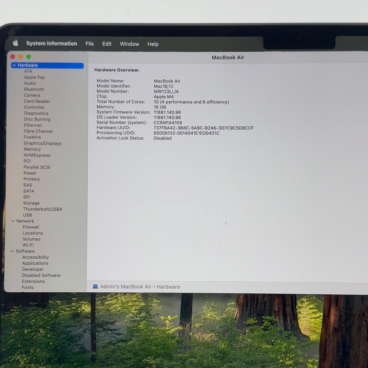This screenshot has width=368, height=368.
Task: Select the Network category row
Action: [25, 221]
